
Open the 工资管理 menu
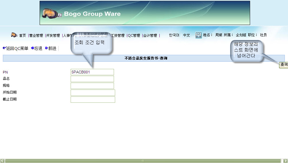pyautogui.click(x=118, y=35)
